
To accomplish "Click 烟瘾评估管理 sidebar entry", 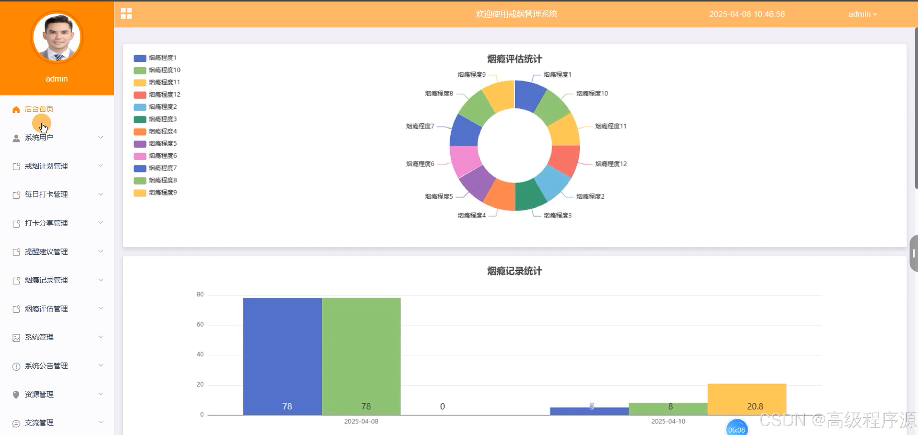I will [46, 309].
